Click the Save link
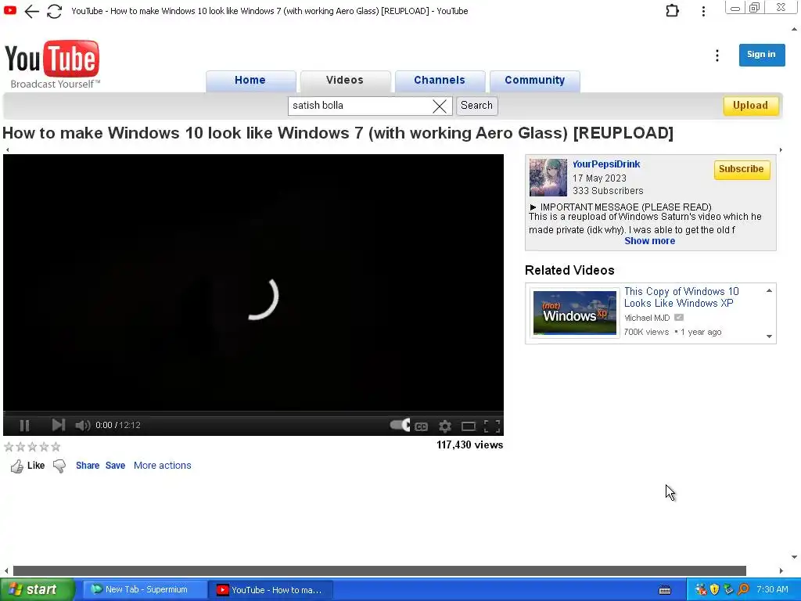Screen dimensions: 801x601 click(116, 466)
